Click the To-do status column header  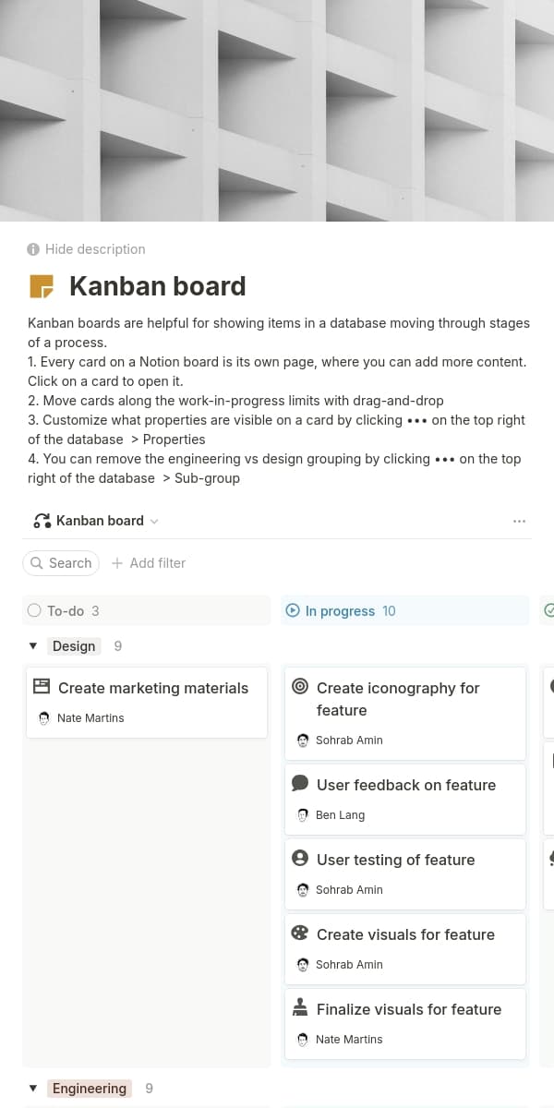click(65, 610)
